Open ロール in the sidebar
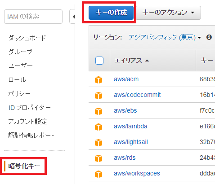Viewport: 215px width, 184px height. (x=18, y=80)
